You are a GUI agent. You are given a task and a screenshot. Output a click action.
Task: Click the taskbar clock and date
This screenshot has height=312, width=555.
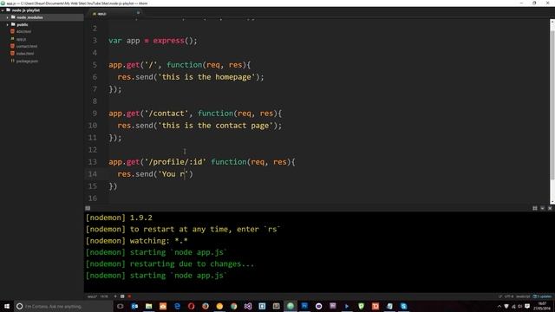coord(542,306)
